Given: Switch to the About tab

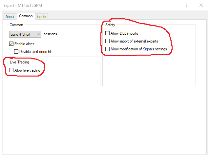Looking at the screenshot, I should 10,17.
